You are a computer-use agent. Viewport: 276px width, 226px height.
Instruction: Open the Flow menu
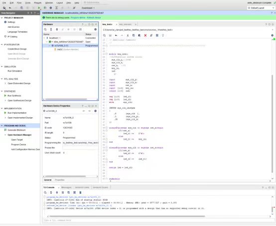19,3
